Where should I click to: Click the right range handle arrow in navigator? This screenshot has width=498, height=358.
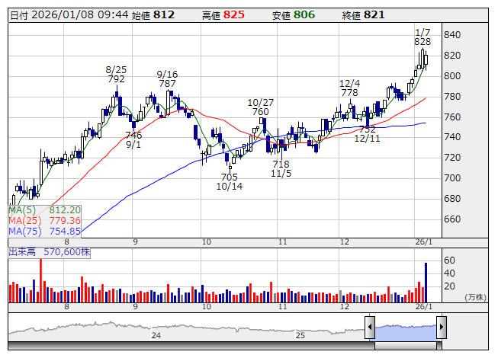tap(442, 327)
